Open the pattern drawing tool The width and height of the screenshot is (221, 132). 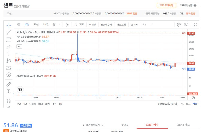click(x=9, y=61)
